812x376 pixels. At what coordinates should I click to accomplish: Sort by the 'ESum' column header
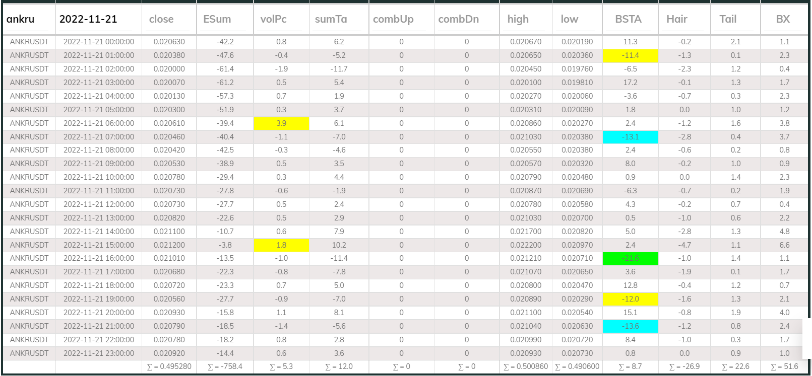coord(217,19)
